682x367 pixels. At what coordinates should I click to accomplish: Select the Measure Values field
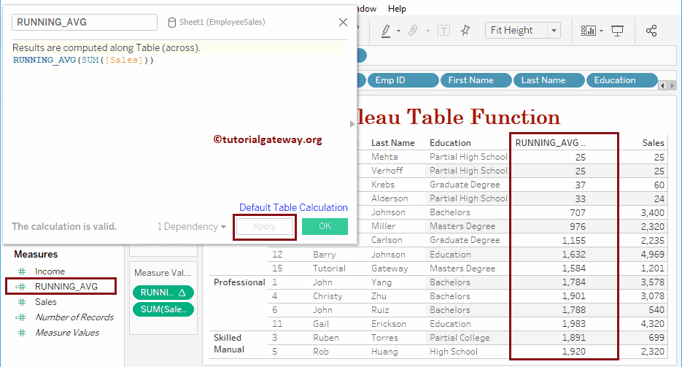coord(67,333)
